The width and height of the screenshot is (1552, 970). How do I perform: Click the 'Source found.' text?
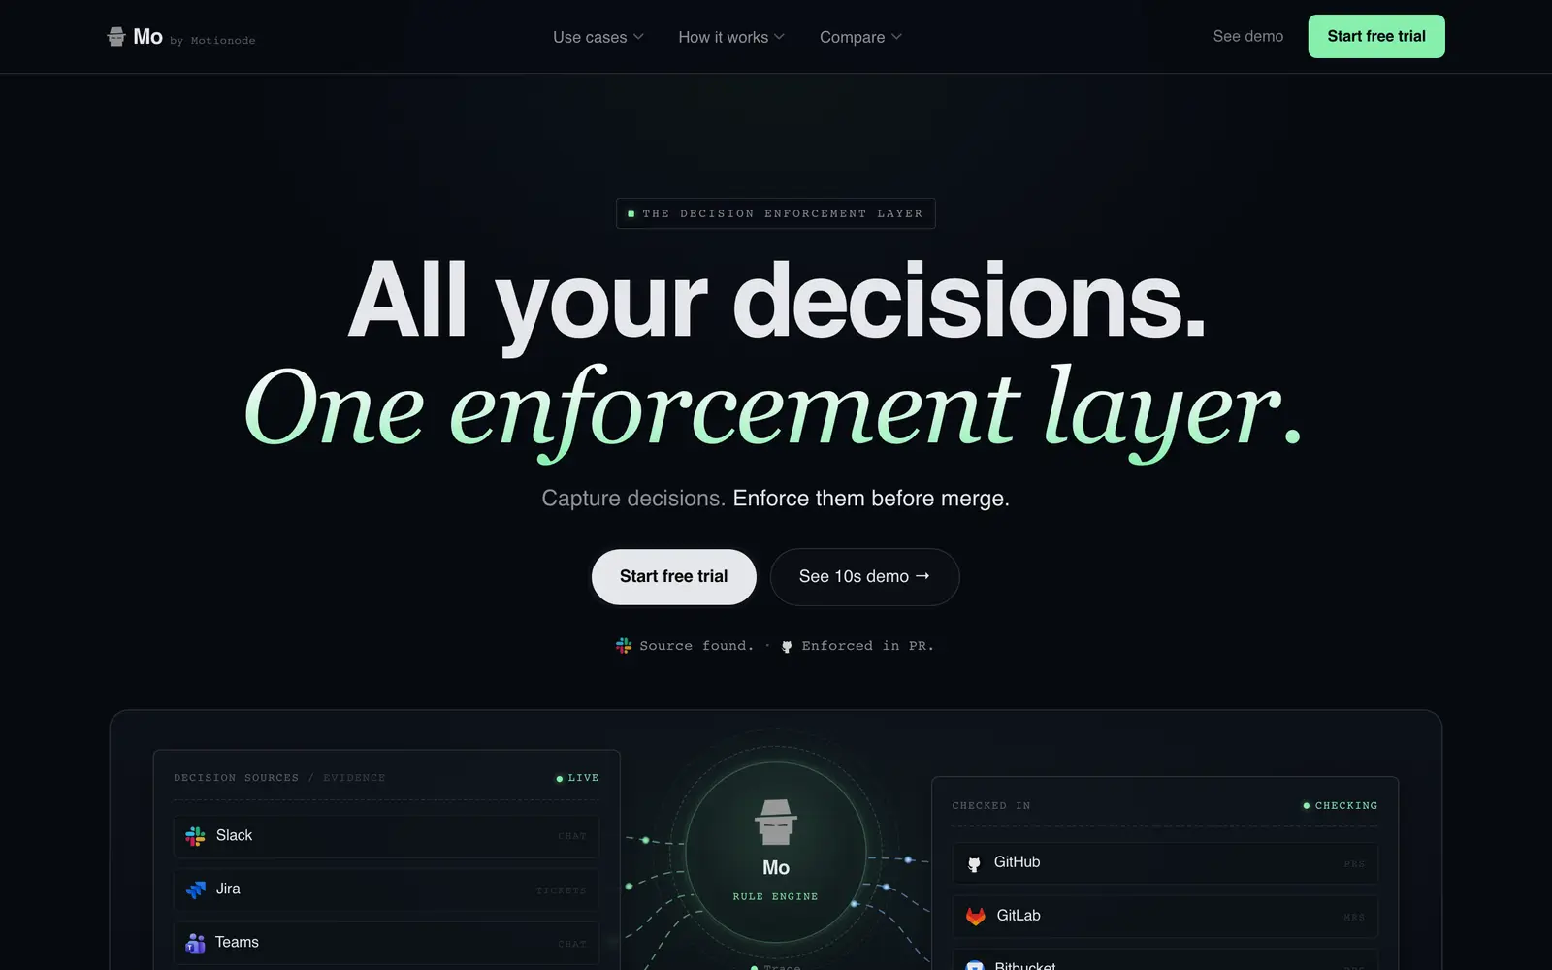[696, 646]
